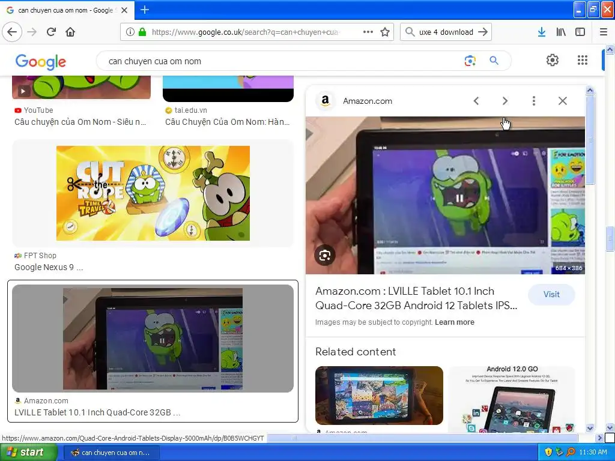
Task: Run the 'uxe 4 download' search arrow
Action: (x=483, y=32)
